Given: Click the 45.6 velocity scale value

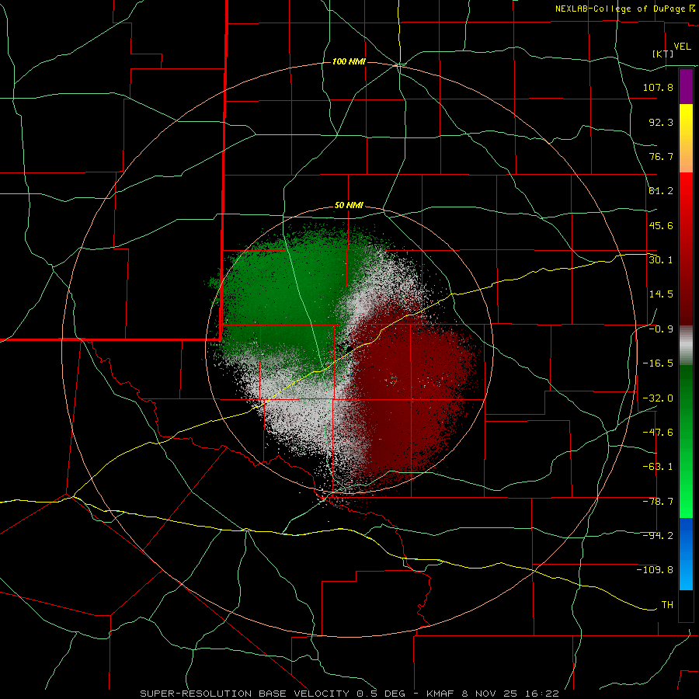Looking at the screenshot, I should coord(661,225).
